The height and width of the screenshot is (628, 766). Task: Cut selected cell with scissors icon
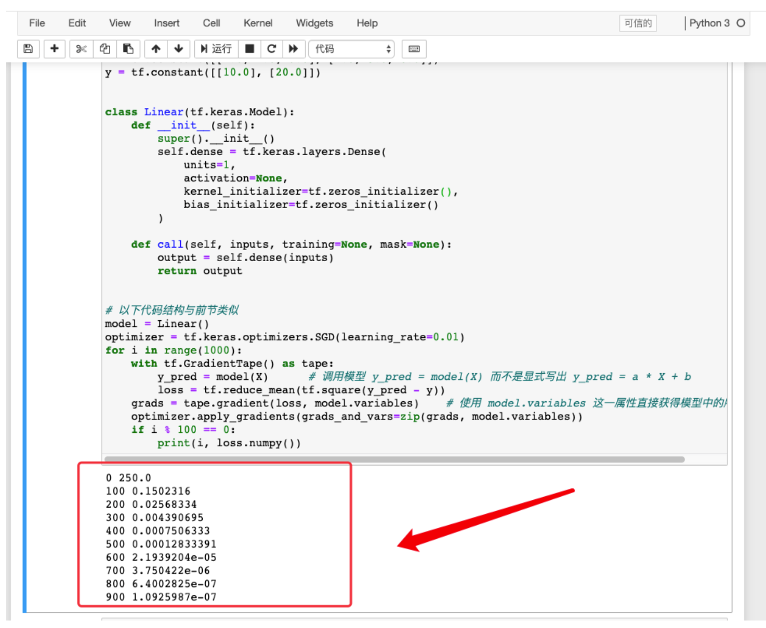[x=81, y=49]
